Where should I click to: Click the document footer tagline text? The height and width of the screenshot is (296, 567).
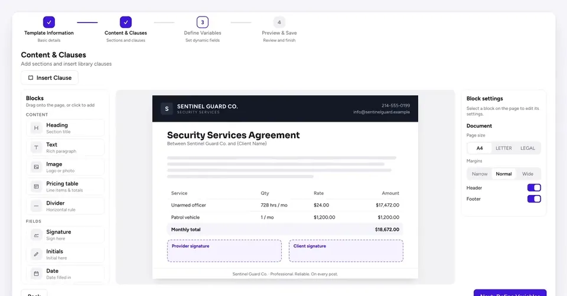coord(285,274)
